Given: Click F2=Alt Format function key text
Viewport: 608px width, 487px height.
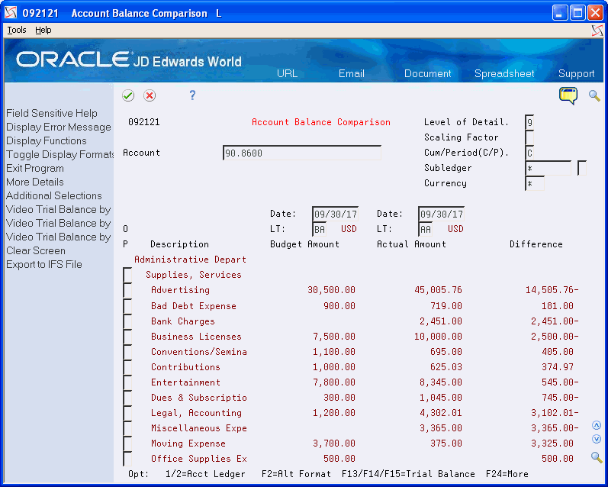Looking at the screenshot, I should click(x=296, y=474).
